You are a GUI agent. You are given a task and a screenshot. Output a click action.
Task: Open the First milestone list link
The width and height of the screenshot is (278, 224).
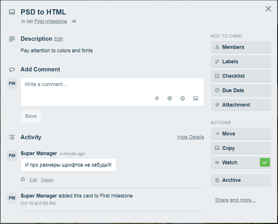click(x=50, y=21)
